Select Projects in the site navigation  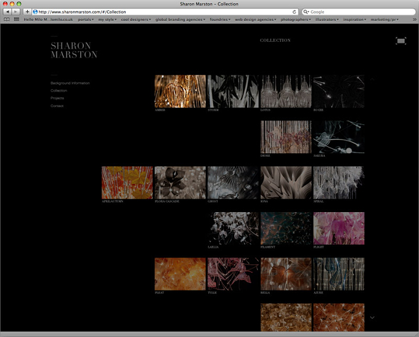pyautogui.click(x=57, y=98)
